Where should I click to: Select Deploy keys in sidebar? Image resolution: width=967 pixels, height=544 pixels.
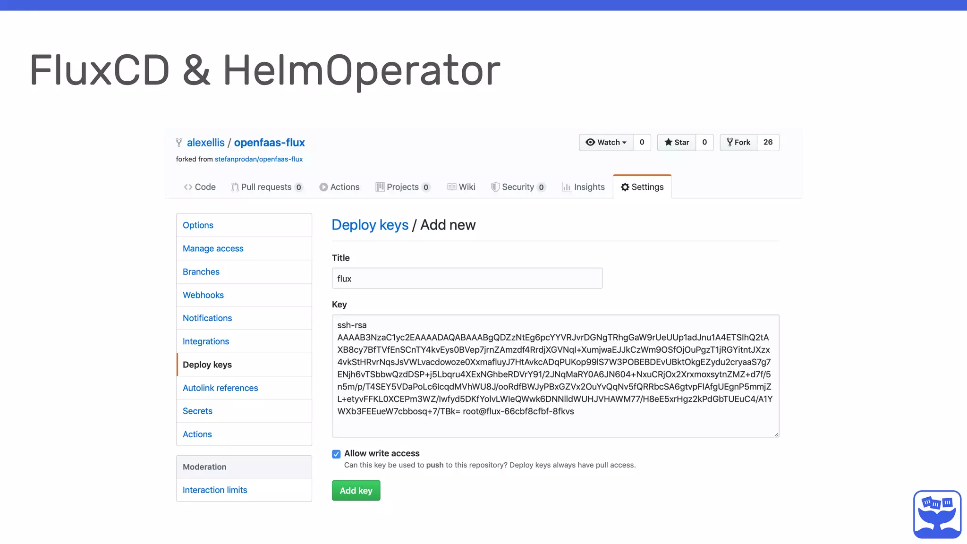(244, 365)
